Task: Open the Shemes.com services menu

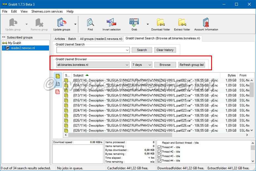Action: (47, 11)
